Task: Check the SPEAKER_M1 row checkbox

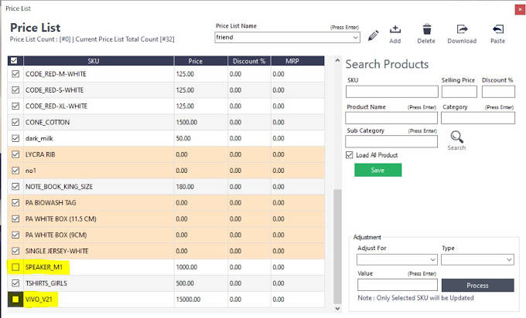Action: pos(15,267)
